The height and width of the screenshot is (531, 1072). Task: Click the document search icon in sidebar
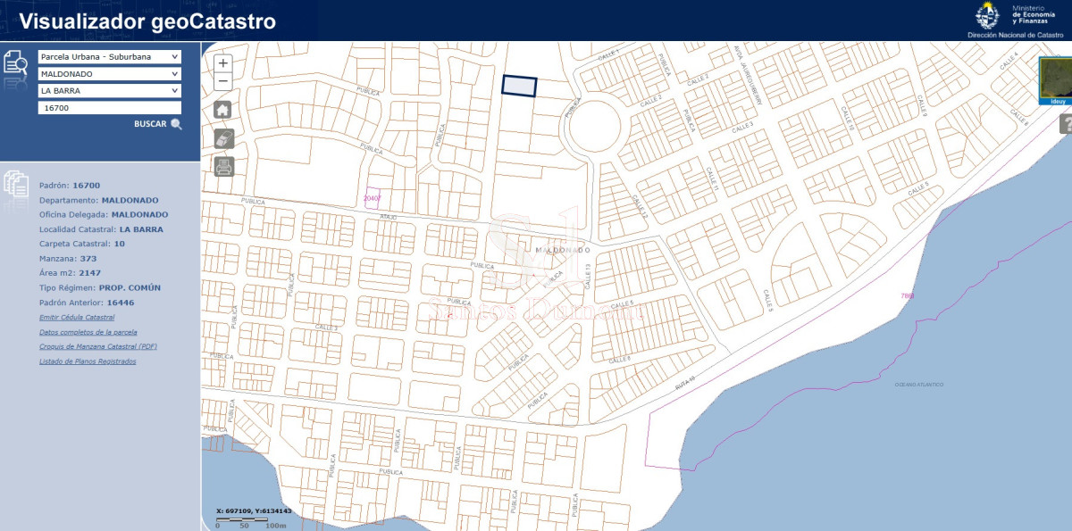pyautogui.click(x=16, y=64)
